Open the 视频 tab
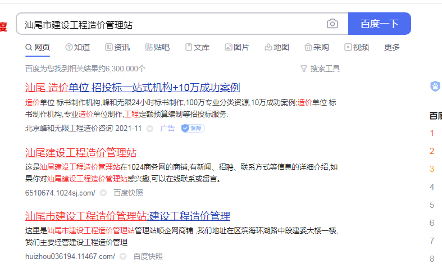442x268 pixels. coord(357,47)
